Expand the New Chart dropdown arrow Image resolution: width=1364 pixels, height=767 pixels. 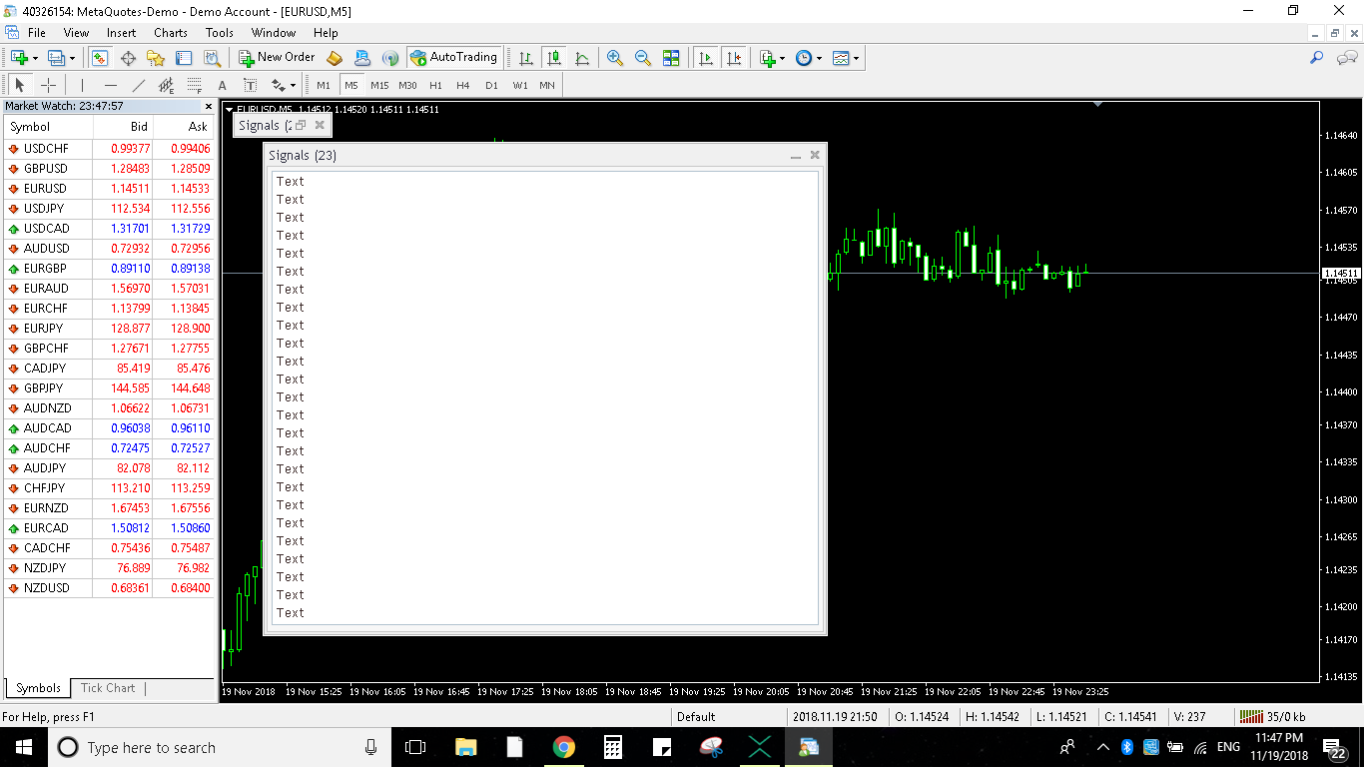tap(34, 58)
